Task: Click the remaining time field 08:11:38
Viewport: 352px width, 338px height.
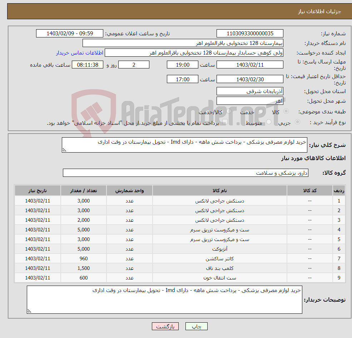Action: tap(88, 65)
